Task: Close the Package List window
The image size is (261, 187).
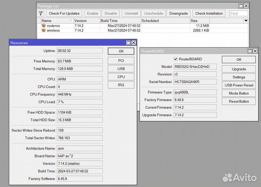Action: 246,6
